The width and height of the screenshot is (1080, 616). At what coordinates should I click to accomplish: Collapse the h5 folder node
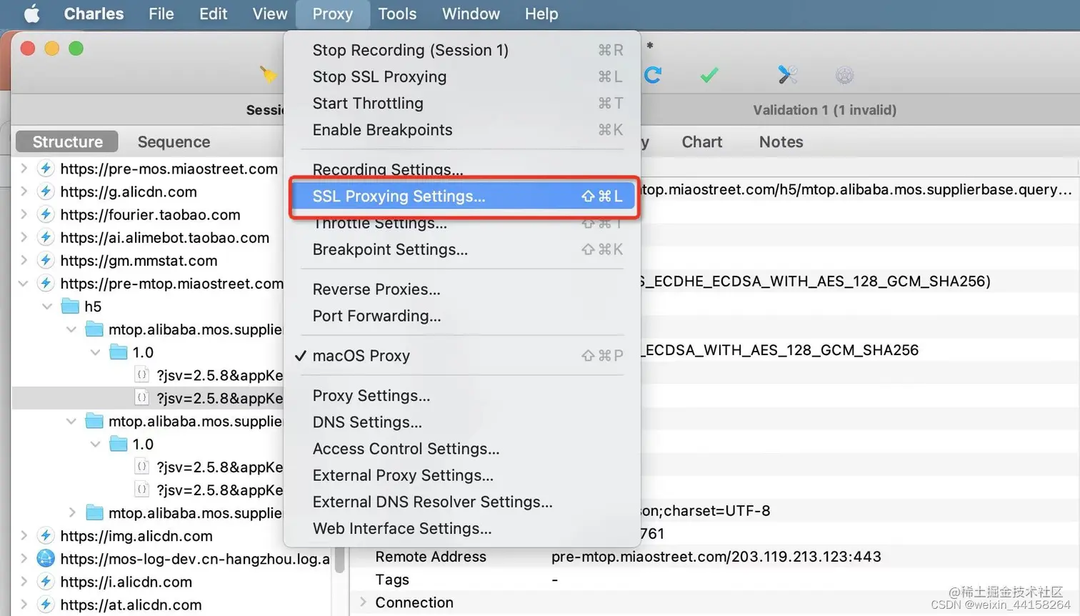click(x=47, y=307)
